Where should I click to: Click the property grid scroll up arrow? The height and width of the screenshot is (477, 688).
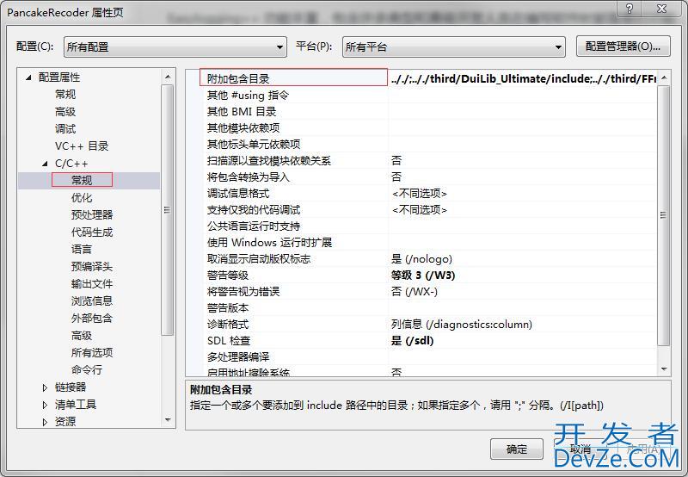664,77
